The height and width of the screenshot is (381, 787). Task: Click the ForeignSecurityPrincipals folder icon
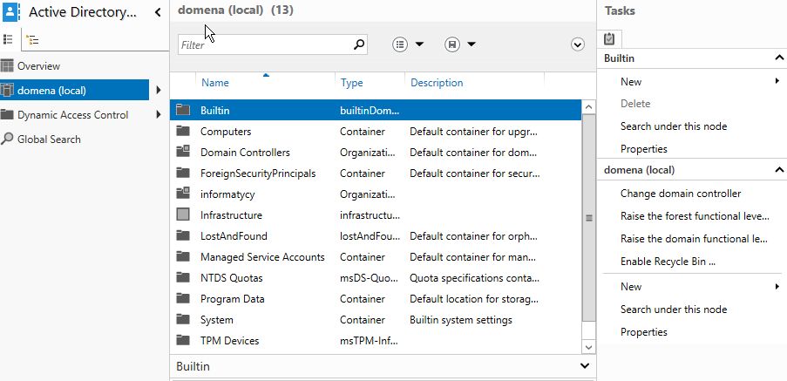click(183, 173)
